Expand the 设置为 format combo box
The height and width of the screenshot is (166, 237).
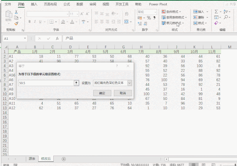point(130,83)
